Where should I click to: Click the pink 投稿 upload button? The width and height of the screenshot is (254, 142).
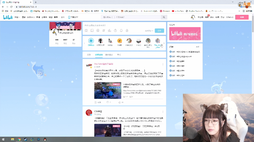(x=242, y=17)
